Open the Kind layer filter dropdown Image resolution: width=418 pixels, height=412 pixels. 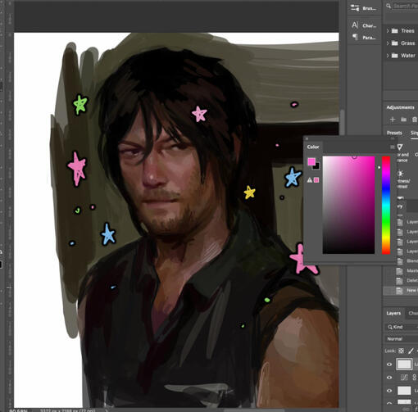tap(402, 327)
